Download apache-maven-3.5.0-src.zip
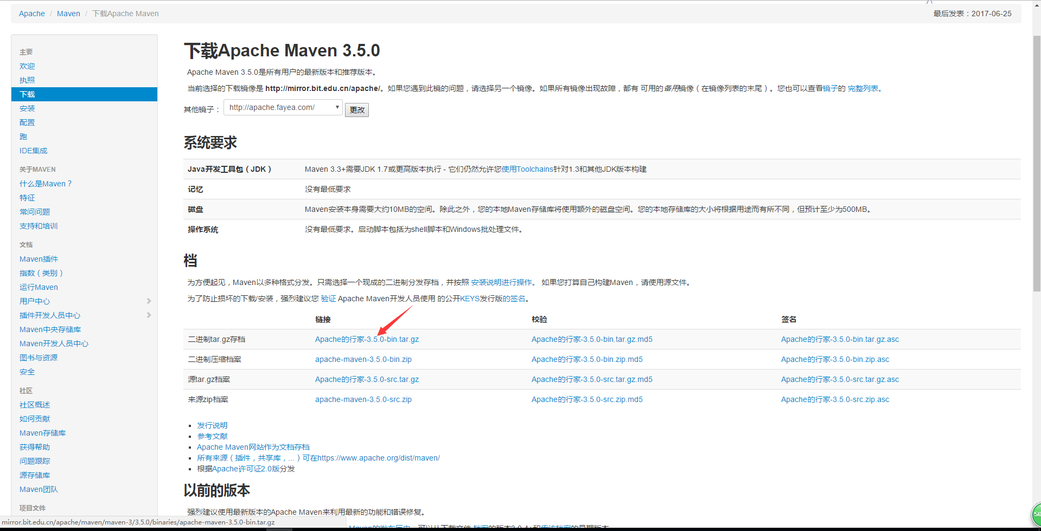1041x531 pixels. click(363, 399)
